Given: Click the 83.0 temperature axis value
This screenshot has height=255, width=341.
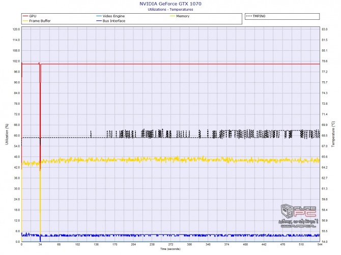Looking at the screenshot, I should [325, 29].
